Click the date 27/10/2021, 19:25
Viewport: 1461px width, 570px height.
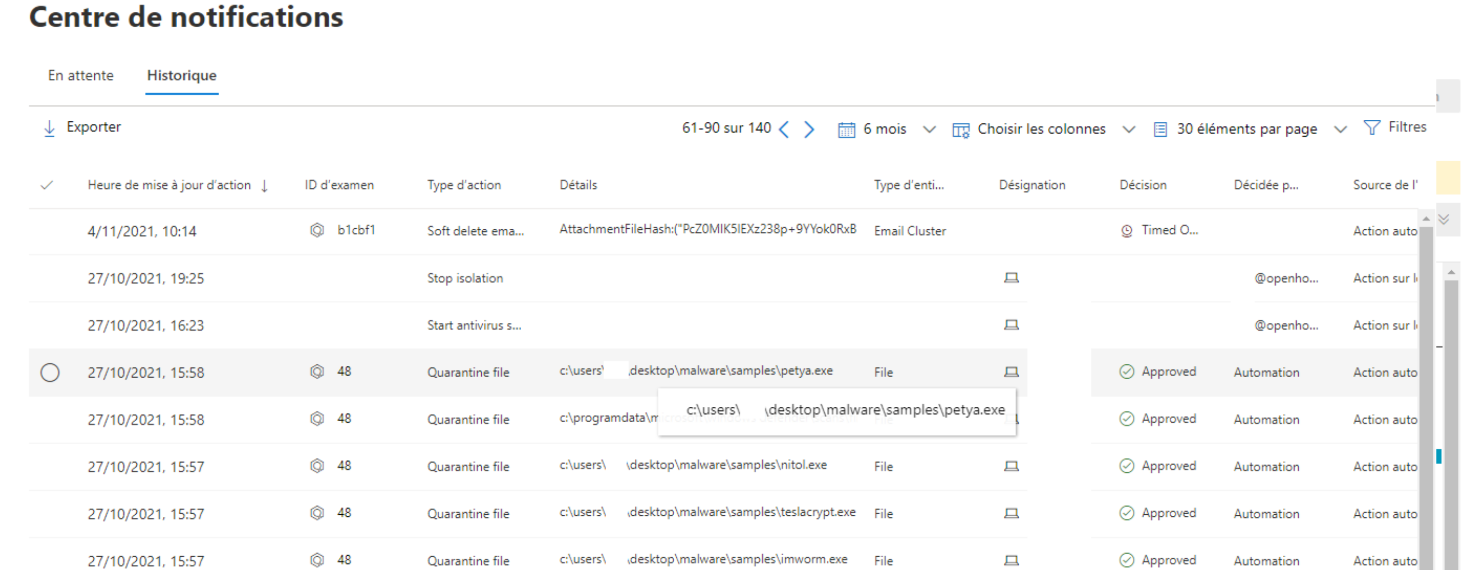(146, 278)
